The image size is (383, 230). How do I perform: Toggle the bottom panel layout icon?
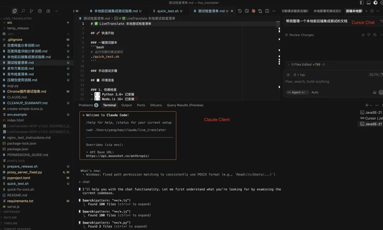pyautogui.click(x=368, y=3)
